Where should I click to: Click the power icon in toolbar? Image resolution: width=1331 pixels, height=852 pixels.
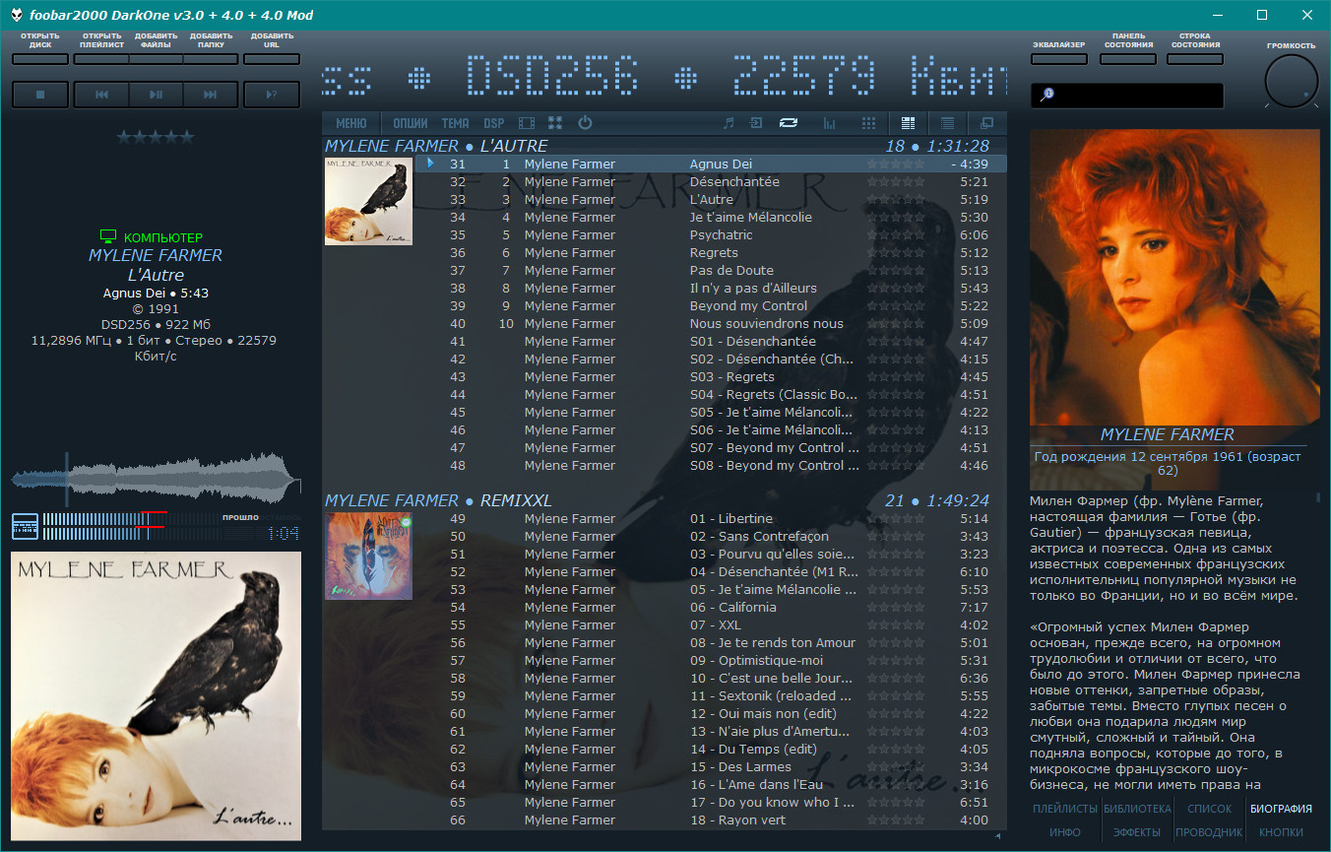point(585,123)
